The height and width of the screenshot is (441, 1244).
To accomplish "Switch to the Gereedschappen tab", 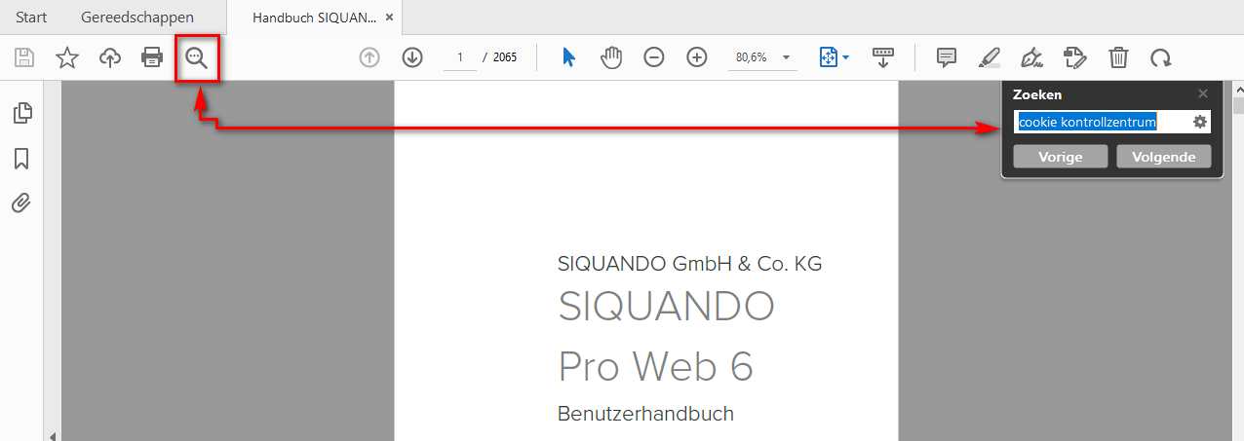I will pyautogui.click(x=137, y=18).
